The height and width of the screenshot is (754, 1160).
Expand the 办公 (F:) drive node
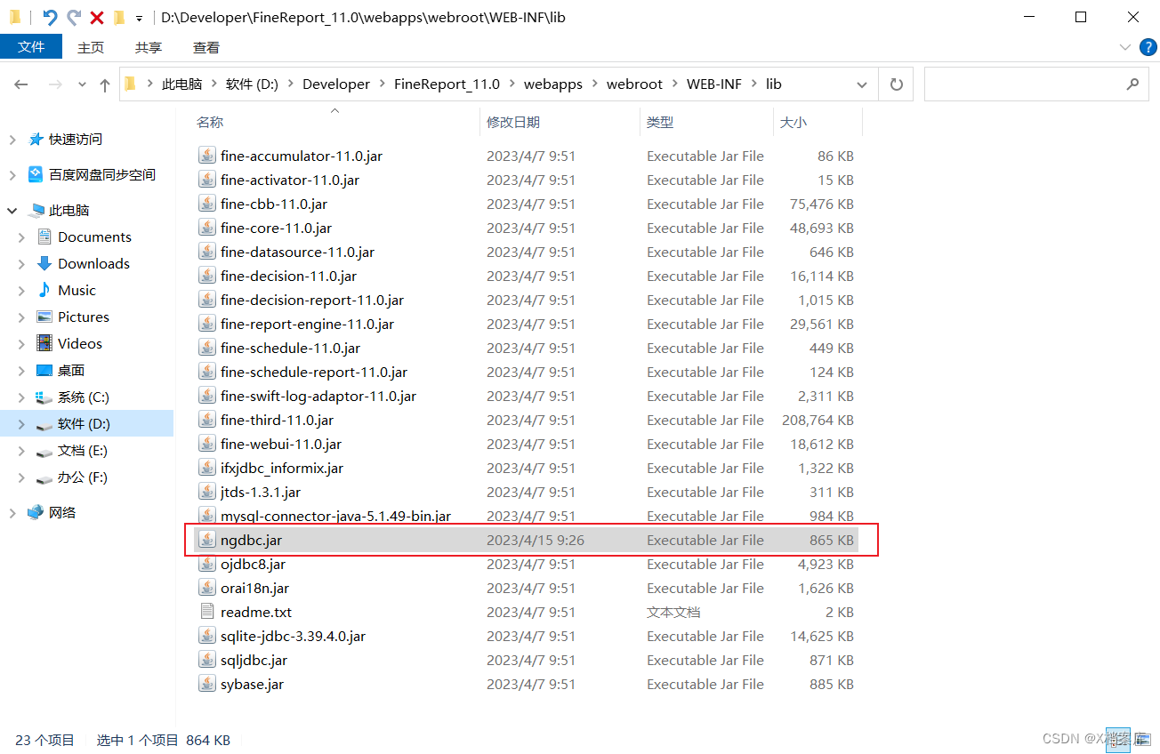tap(21, 477)
